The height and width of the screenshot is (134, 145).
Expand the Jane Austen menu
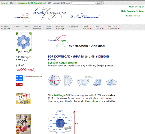click(99, 27)
